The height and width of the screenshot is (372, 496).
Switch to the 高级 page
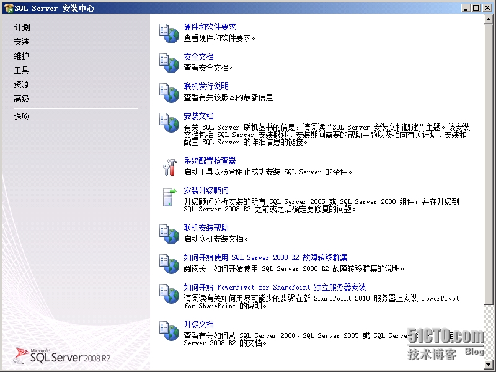[x=21, y=99]
